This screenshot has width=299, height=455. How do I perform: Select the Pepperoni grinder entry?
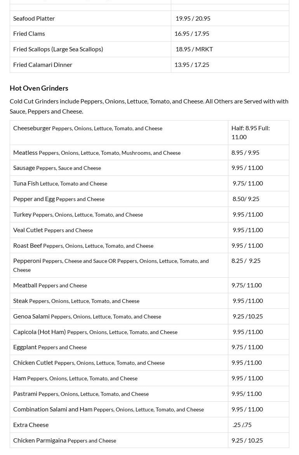point(27,261)
